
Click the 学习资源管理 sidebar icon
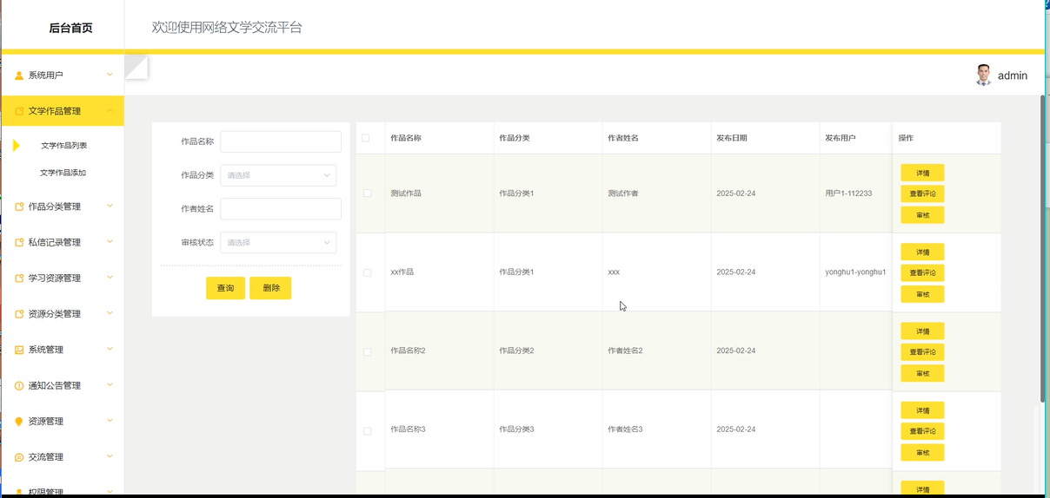pos(19,278)
